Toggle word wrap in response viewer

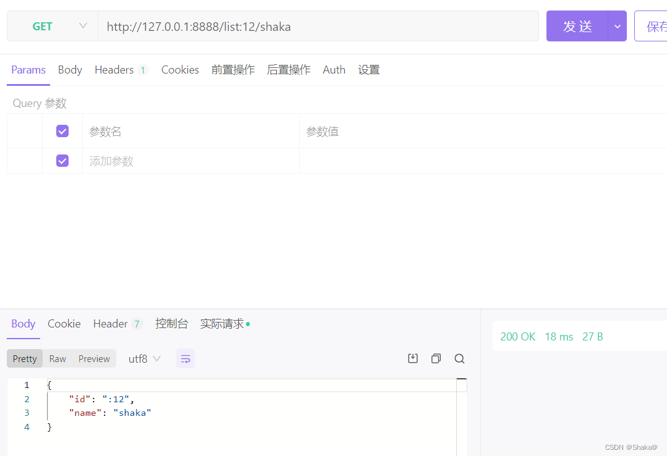(x=185, y=358)
